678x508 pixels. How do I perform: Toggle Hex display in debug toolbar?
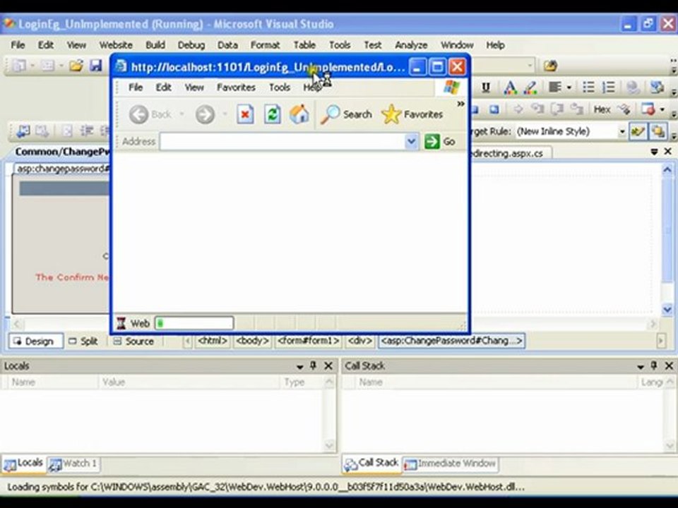point(602,110)
